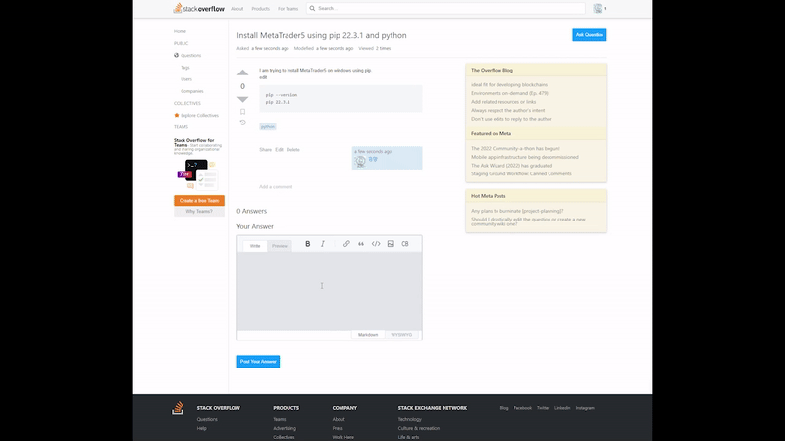
Task: Click the Facebook link in the footer
Action: pos(523,408)
